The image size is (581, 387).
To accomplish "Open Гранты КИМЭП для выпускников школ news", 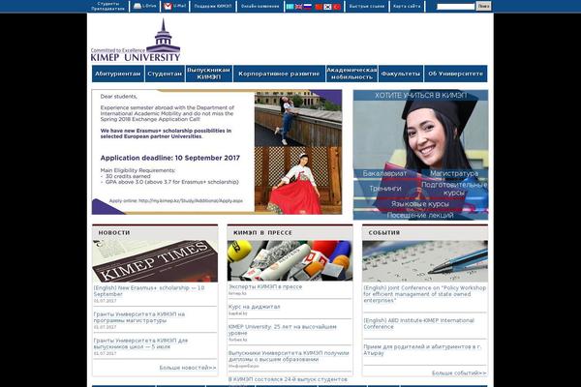I will point(140,343).
